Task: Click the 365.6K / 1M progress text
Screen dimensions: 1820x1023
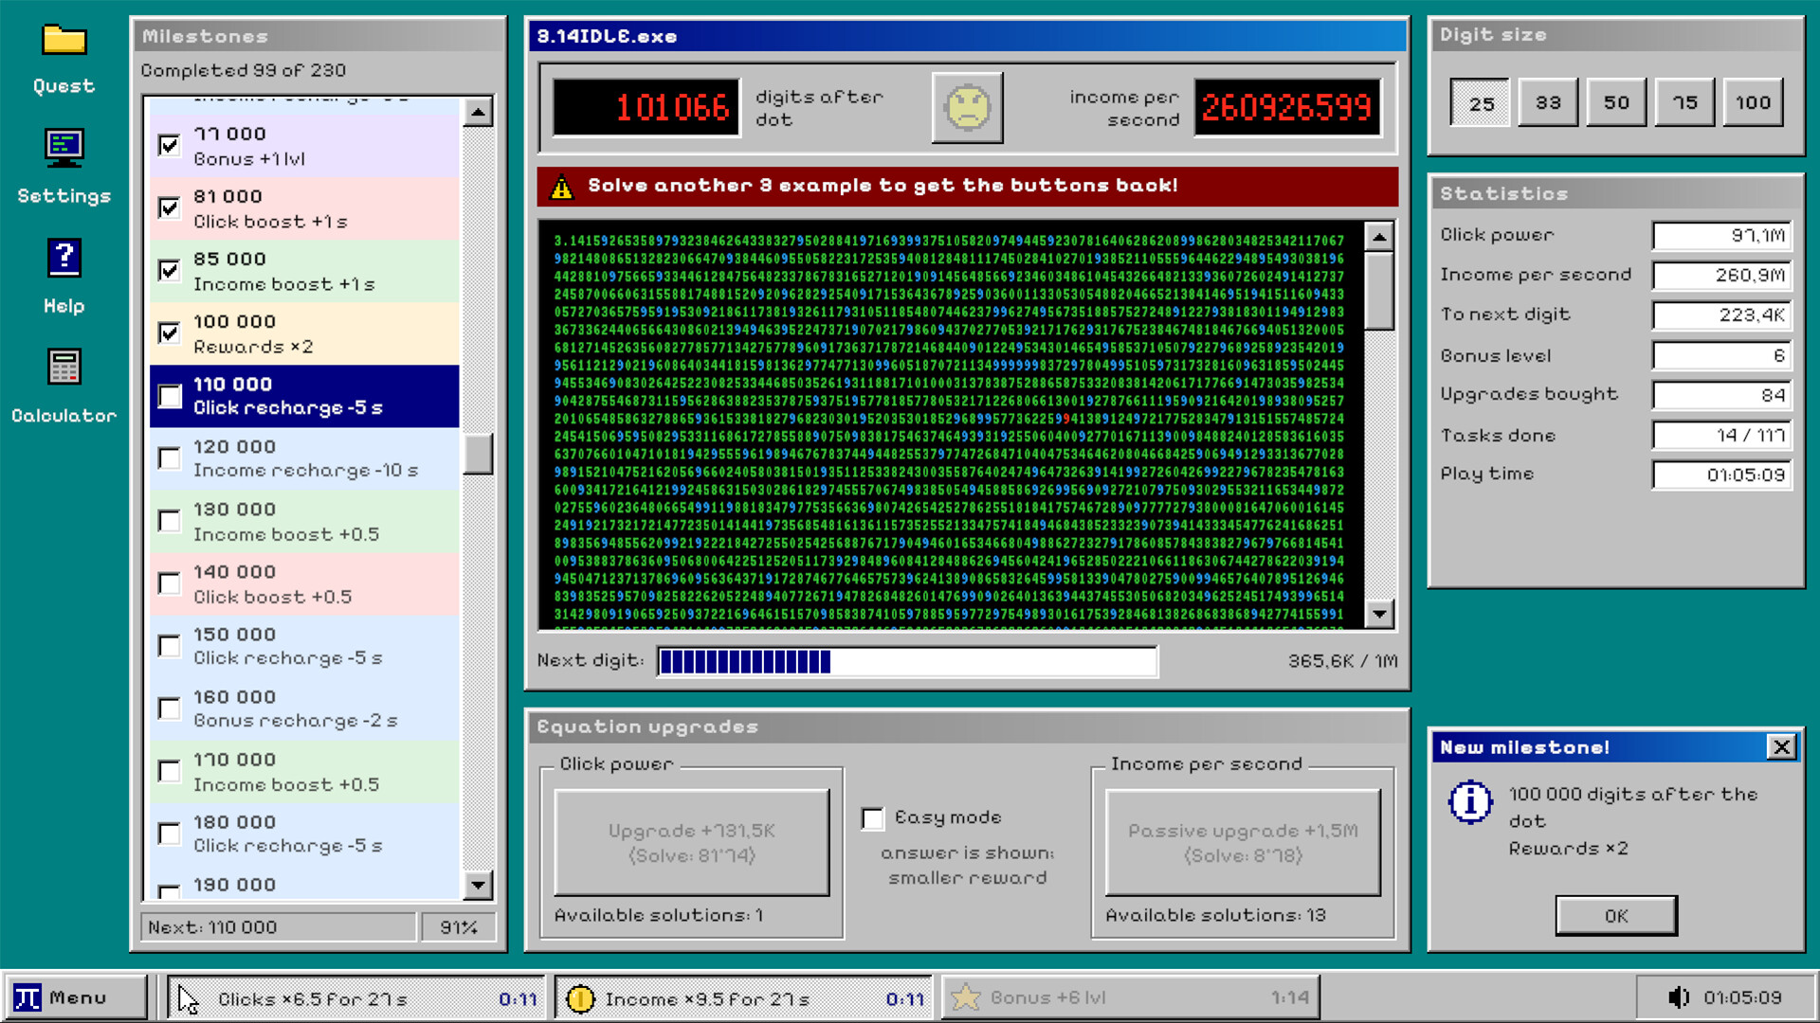Action: [1342, 661]
